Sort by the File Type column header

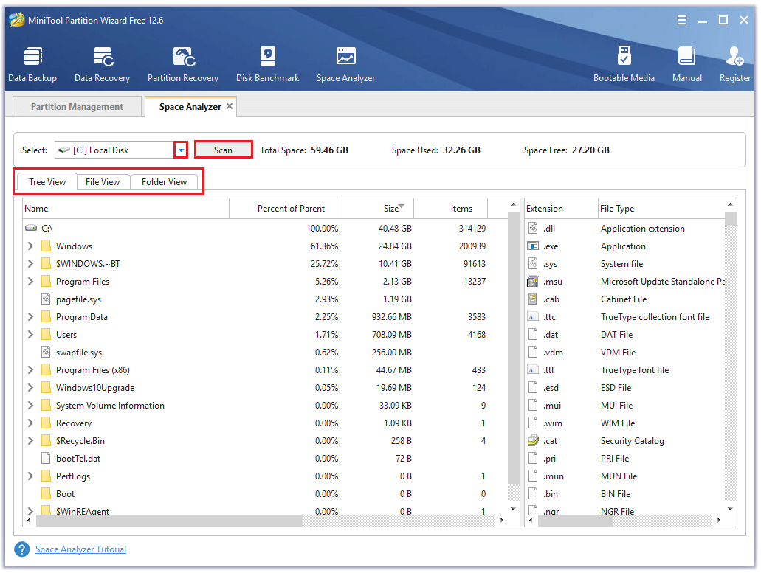(x=662, y=209)
